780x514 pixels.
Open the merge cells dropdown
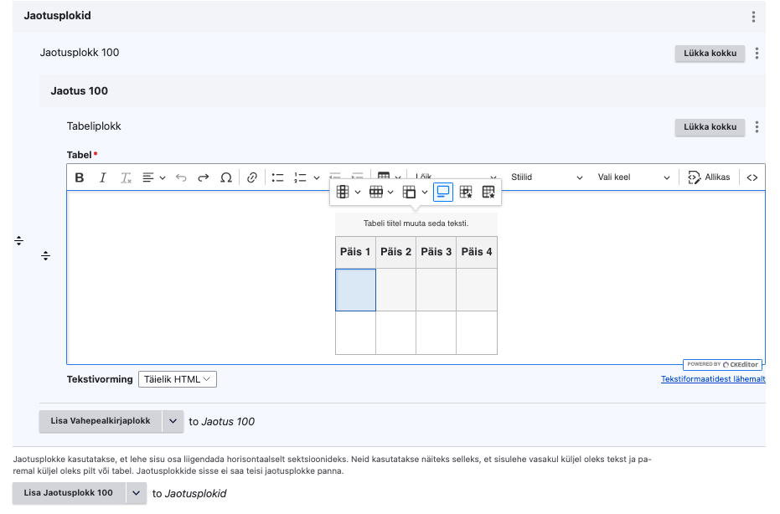click(415, 193)
